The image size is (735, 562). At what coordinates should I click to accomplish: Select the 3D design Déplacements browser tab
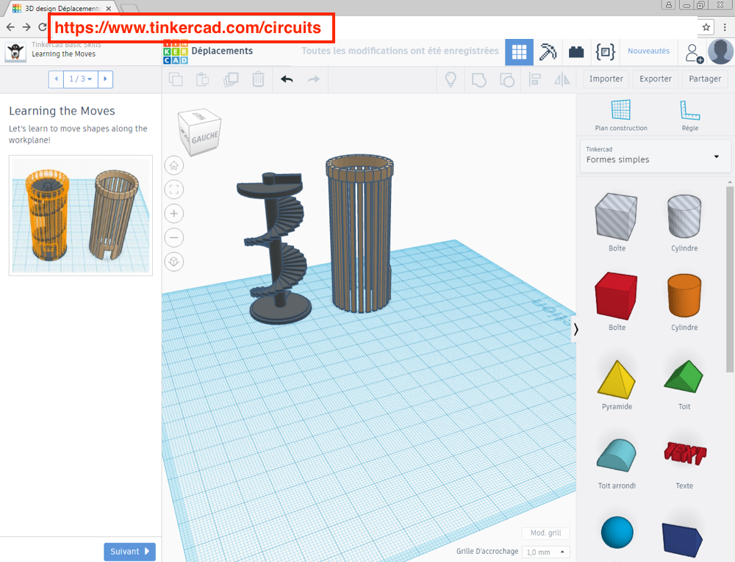point(62,8)
